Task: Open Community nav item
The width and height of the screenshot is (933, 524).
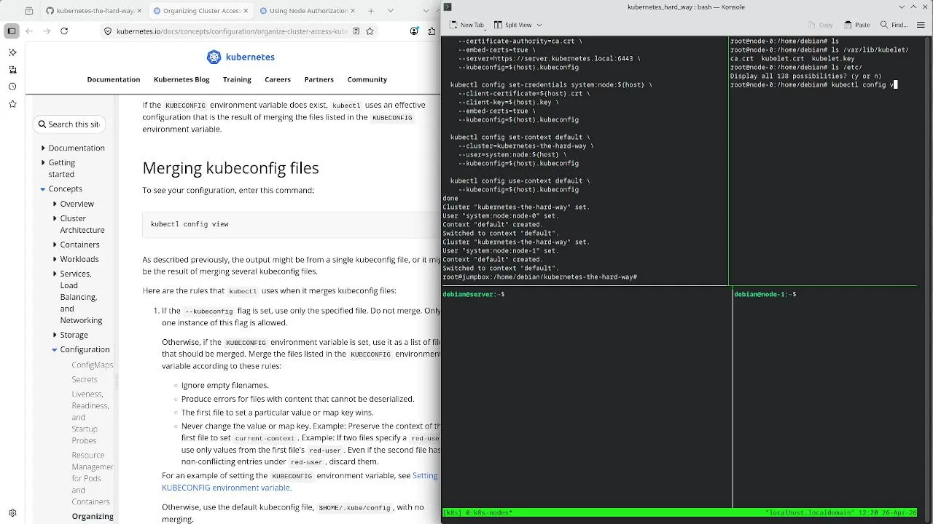Action: click(x=367, y=79)
